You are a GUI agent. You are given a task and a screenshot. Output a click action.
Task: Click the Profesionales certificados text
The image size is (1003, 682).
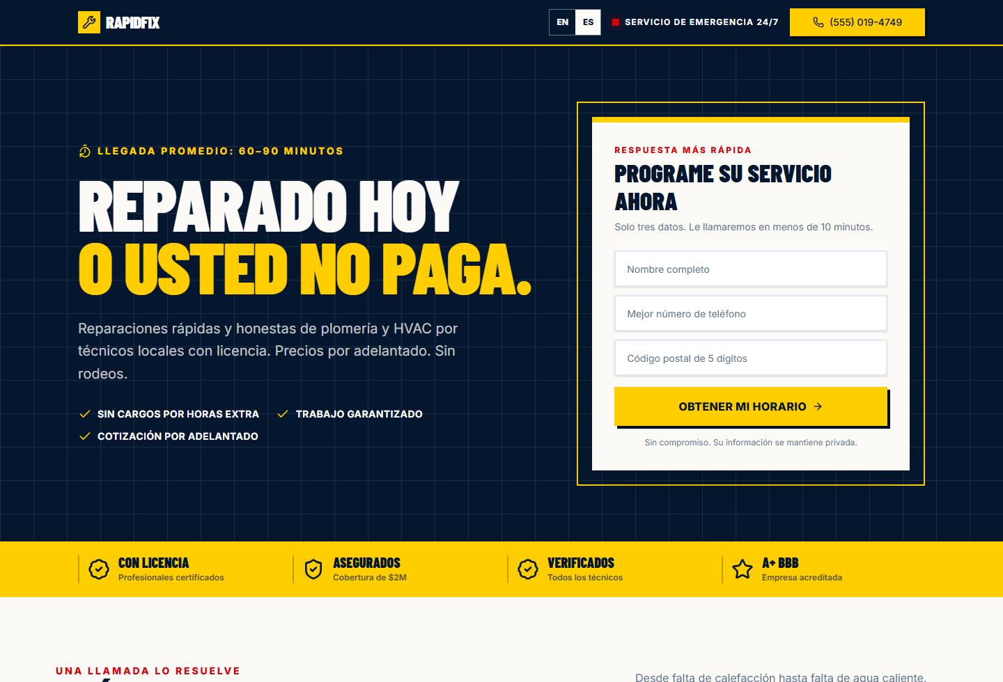171,578
